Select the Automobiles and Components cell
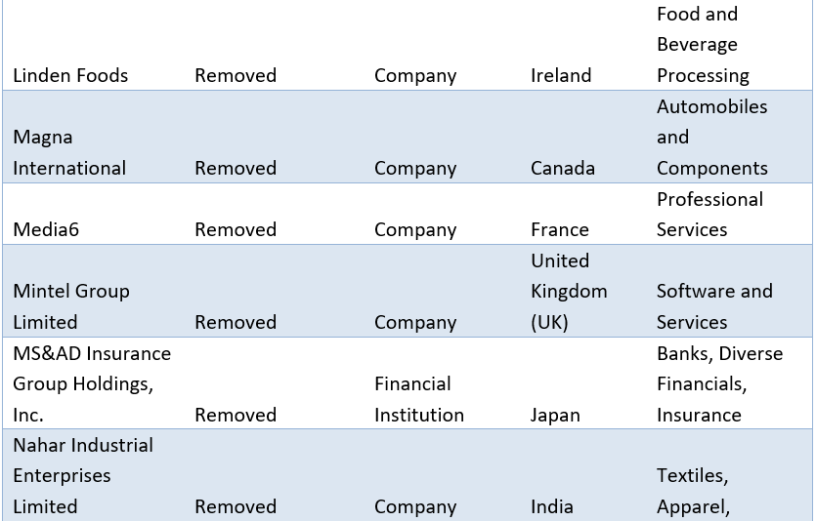Image resolution: width=816 pixels, height=521 pixels. (x=711, y=137)
